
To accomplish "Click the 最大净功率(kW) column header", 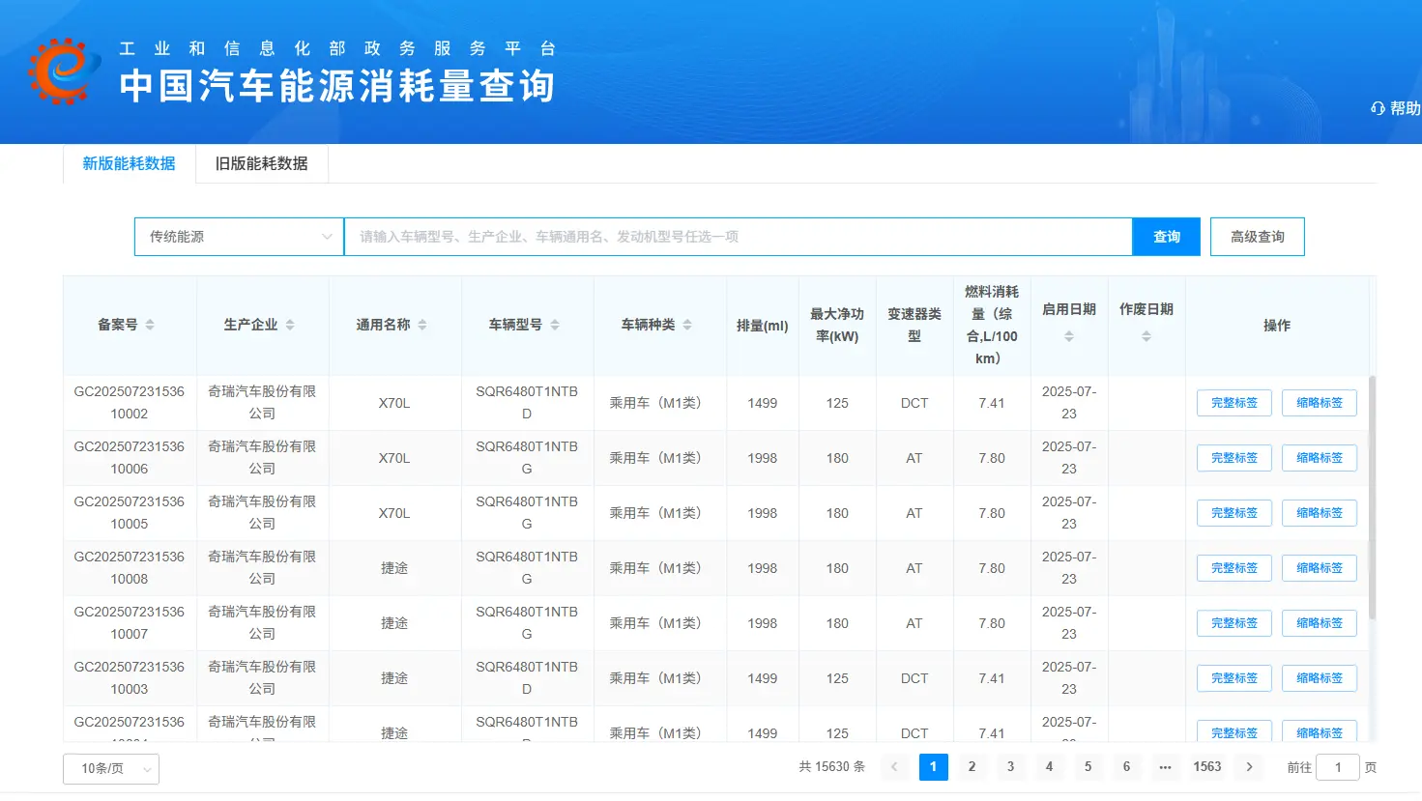I will (x=837, y=326).
